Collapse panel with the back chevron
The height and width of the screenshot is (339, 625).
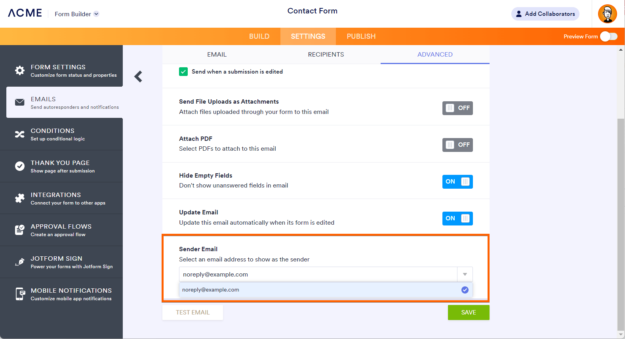pyautogui.click(x=138, y=76)
